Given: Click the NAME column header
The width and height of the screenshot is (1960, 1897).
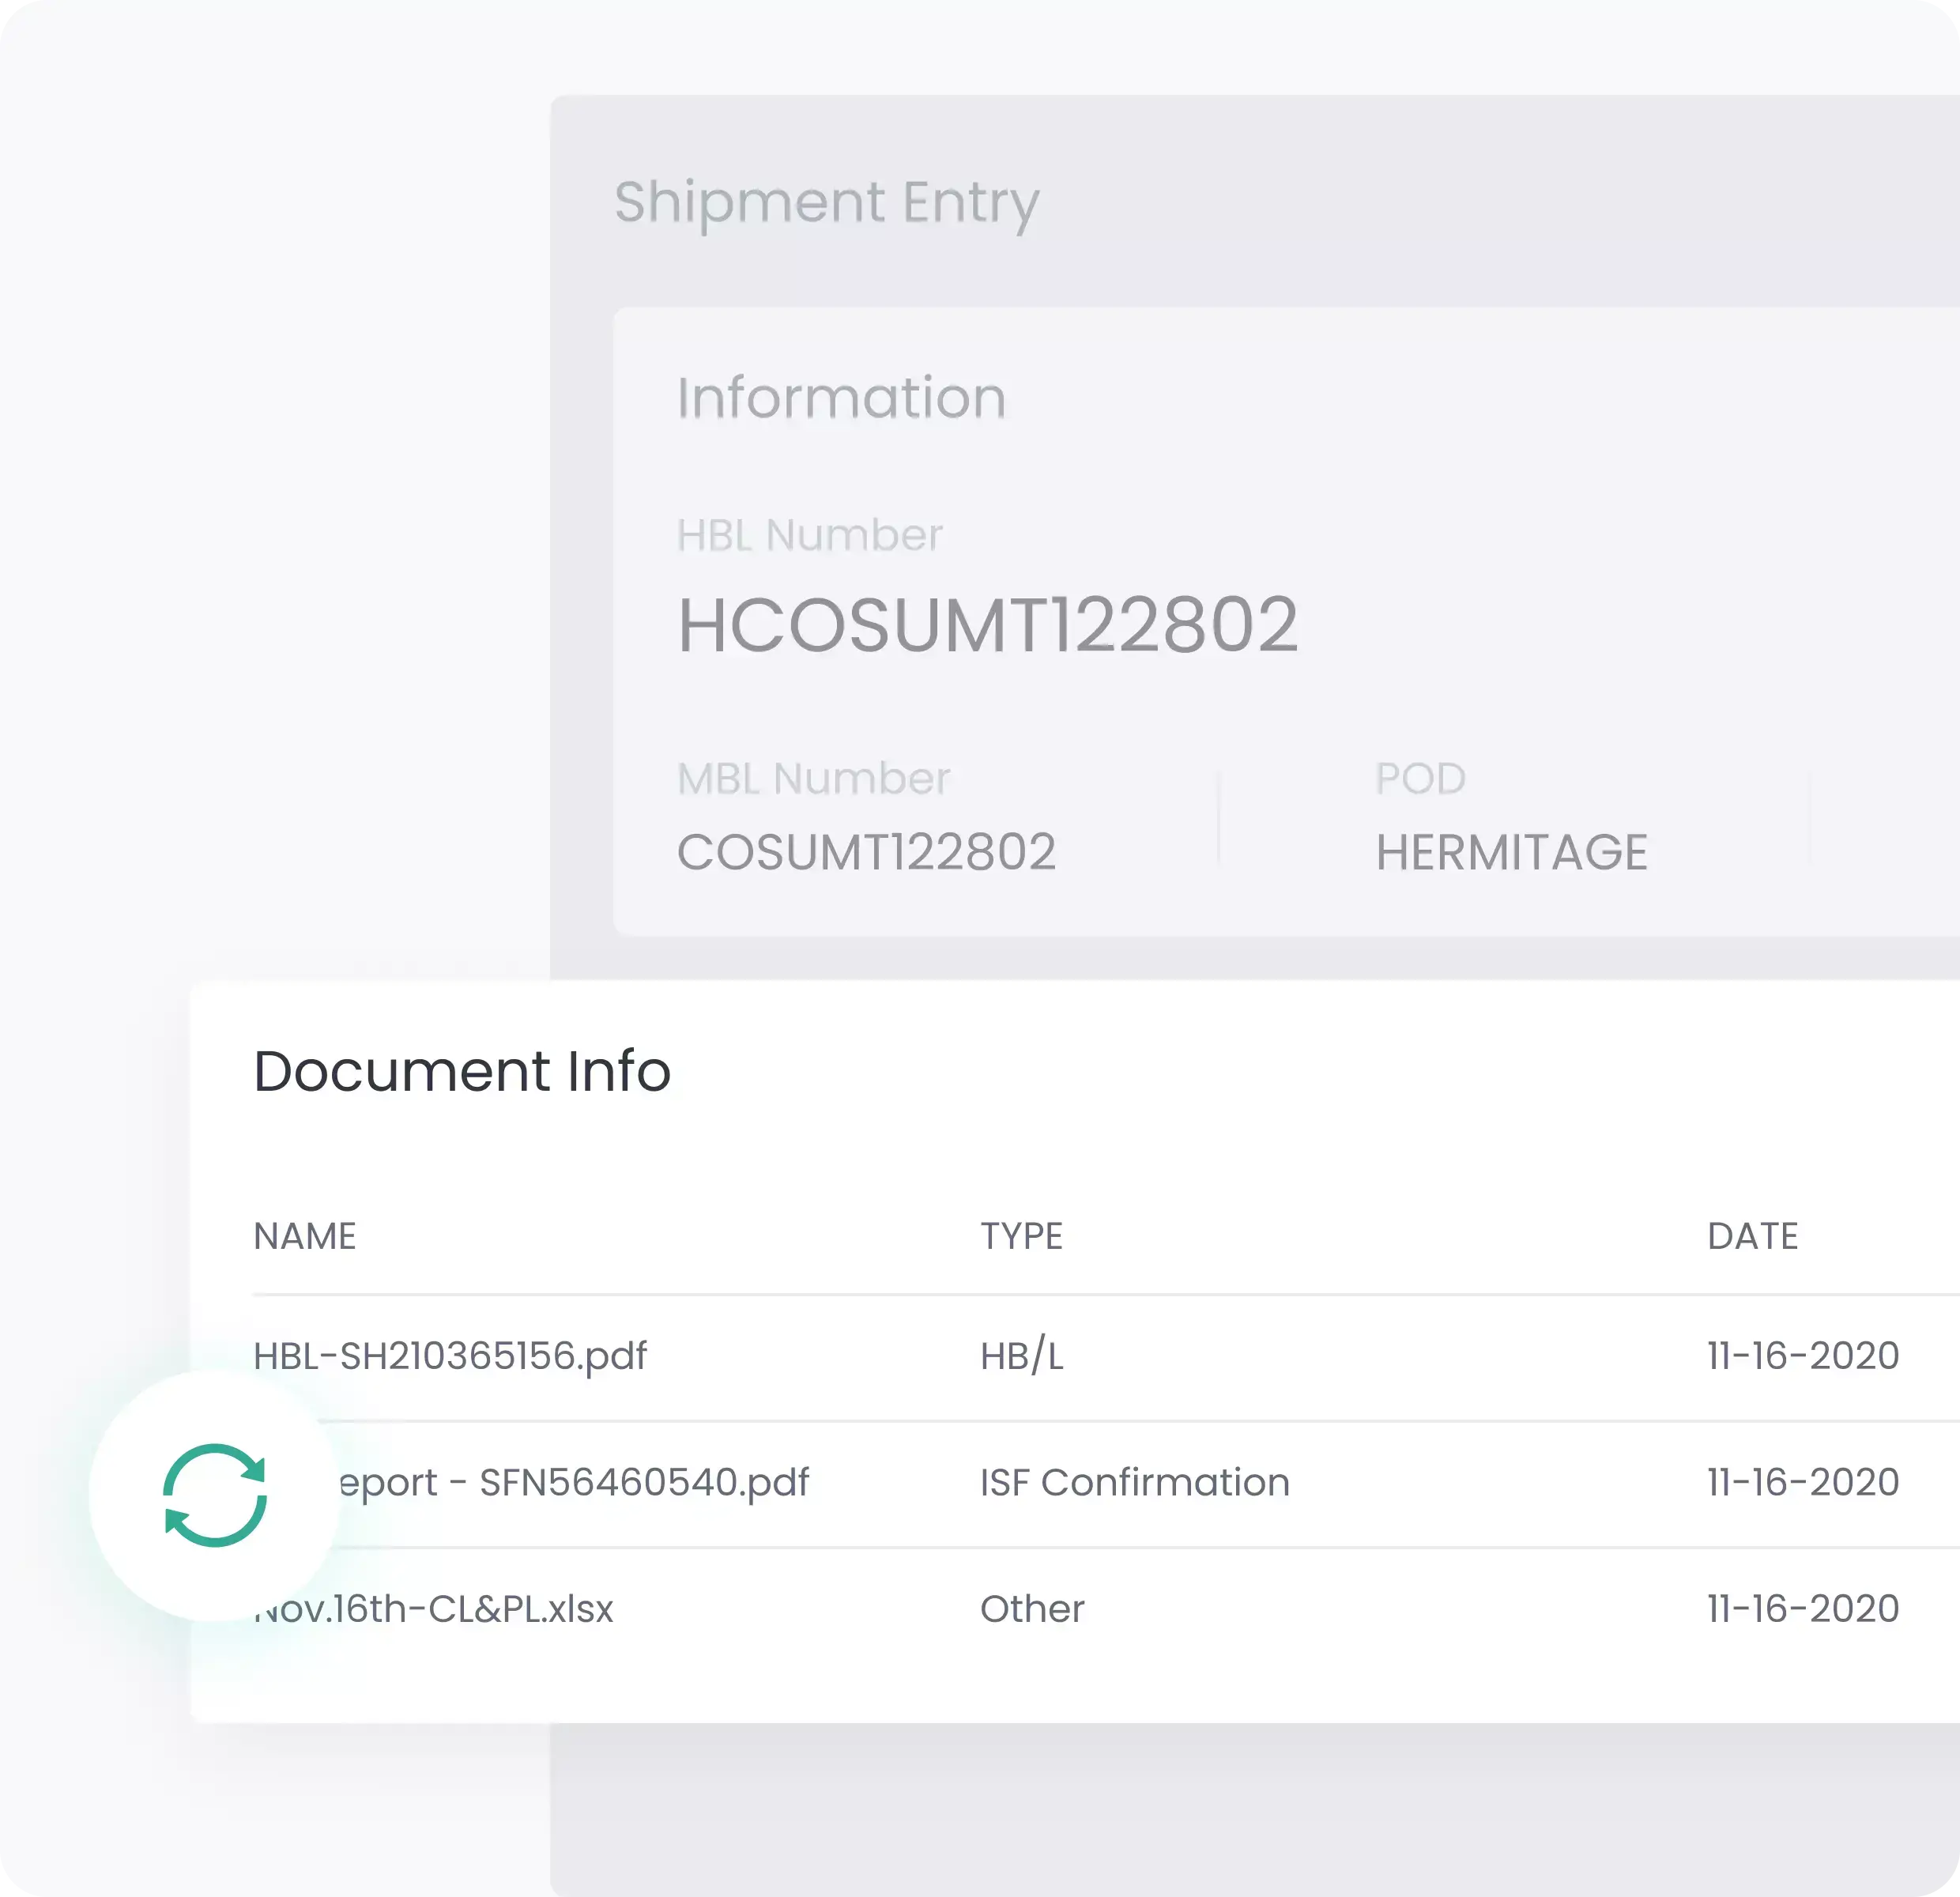Looking at the screenshot, I should (304, 1236).
